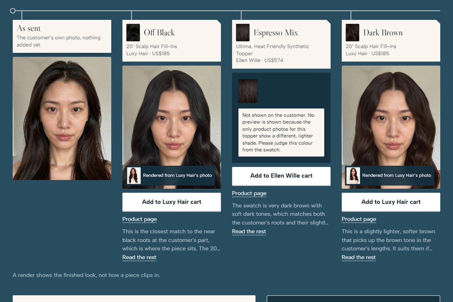Select the 'As sent' heading
Screen dimensions: 453x302
pyautogui.click(x=29, y=28)
